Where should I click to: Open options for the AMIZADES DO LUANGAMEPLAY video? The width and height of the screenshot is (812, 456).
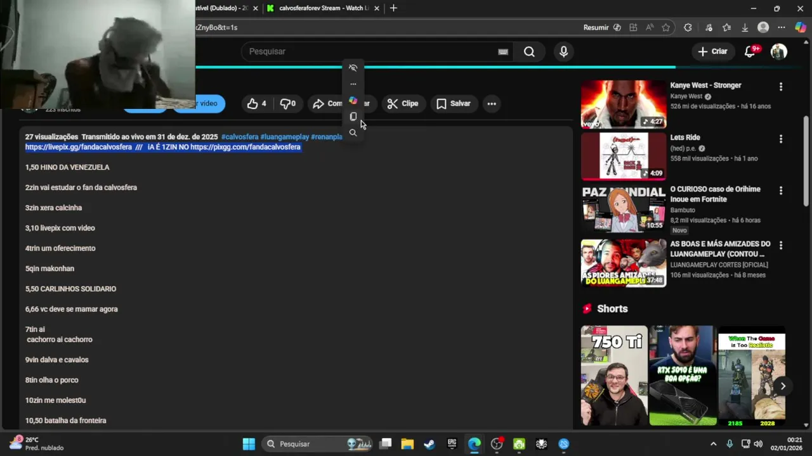pos(781,245)
